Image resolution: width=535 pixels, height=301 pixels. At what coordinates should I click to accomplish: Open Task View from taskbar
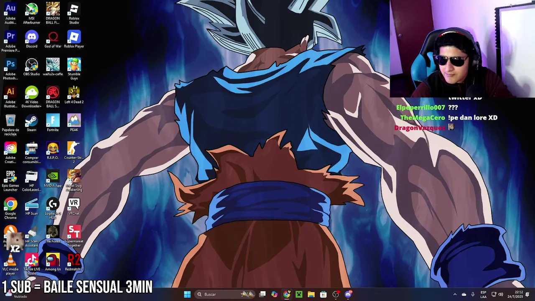pos(262,294)
